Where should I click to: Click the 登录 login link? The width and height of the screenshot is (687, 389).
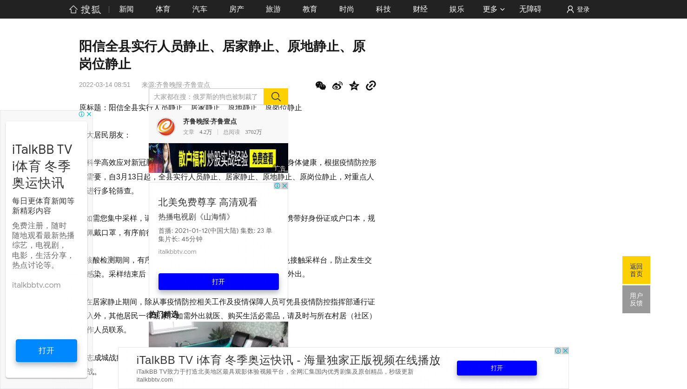click(583, 9)
